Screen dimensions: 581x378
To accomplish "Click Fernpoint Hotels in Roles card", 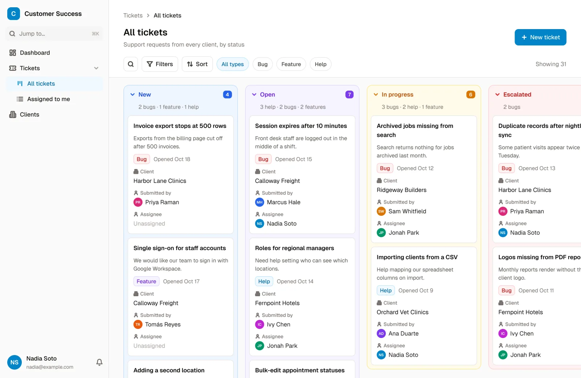I will pos(277,303).
